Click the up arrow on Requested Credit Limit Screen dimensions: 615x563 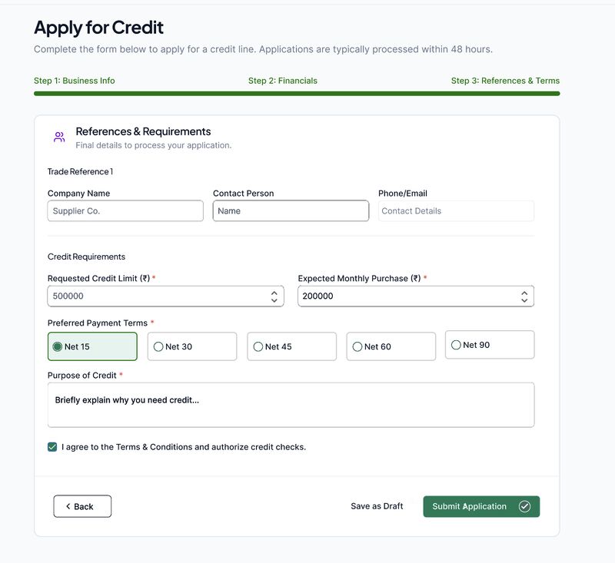pos(275,292)
